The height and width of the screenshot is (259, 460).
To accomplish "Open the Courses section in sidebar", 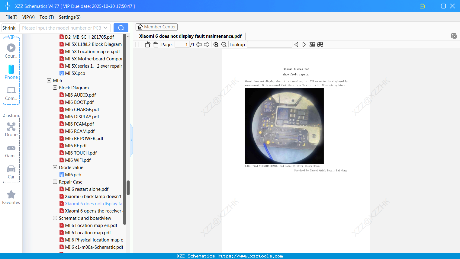I will [11, 51].
